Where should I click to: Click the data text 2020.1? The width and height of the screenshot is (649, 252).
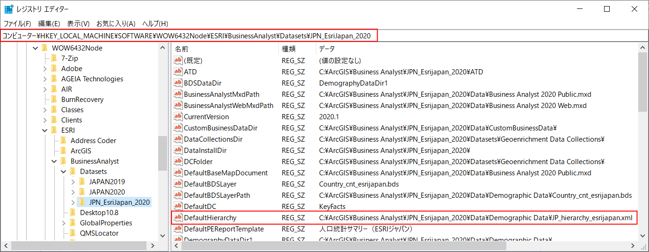[x=328, y=116]
